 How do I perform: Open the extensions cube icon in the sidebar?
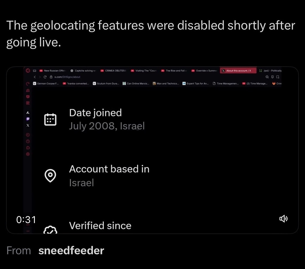coord(28,147)
